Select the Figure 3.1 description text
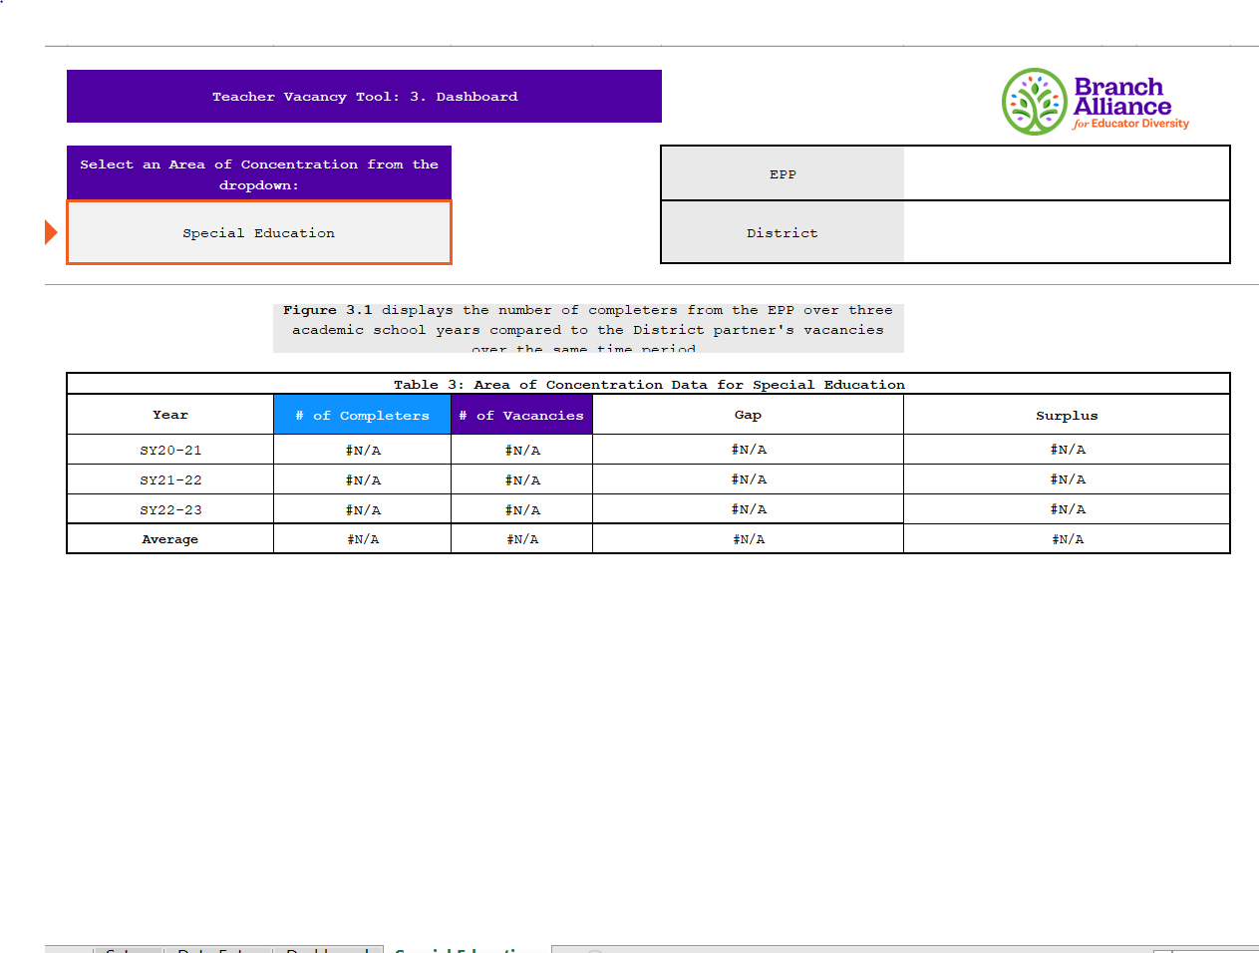 coord(588,328)
